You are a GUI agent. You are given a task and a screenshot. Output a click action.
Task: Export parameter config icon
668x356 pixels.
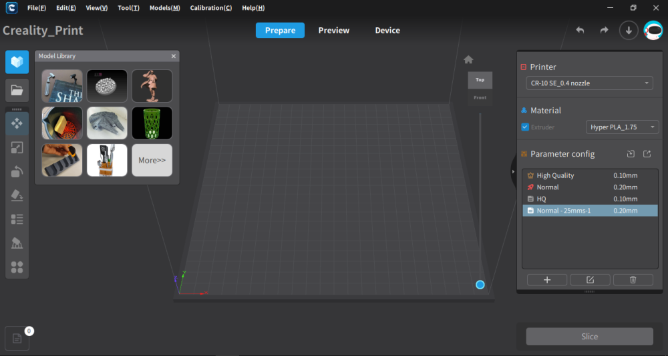tap(647, 154)
